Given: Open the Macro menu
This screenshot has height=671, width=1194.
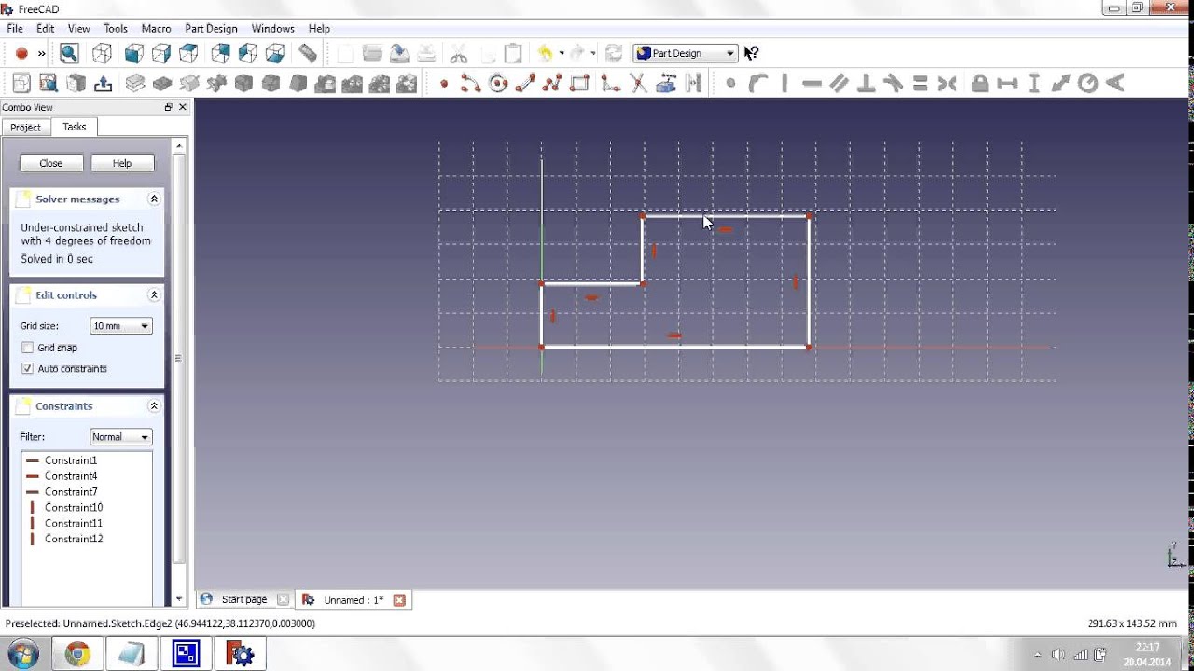Looking at the screenshot, I should point(157,29).
